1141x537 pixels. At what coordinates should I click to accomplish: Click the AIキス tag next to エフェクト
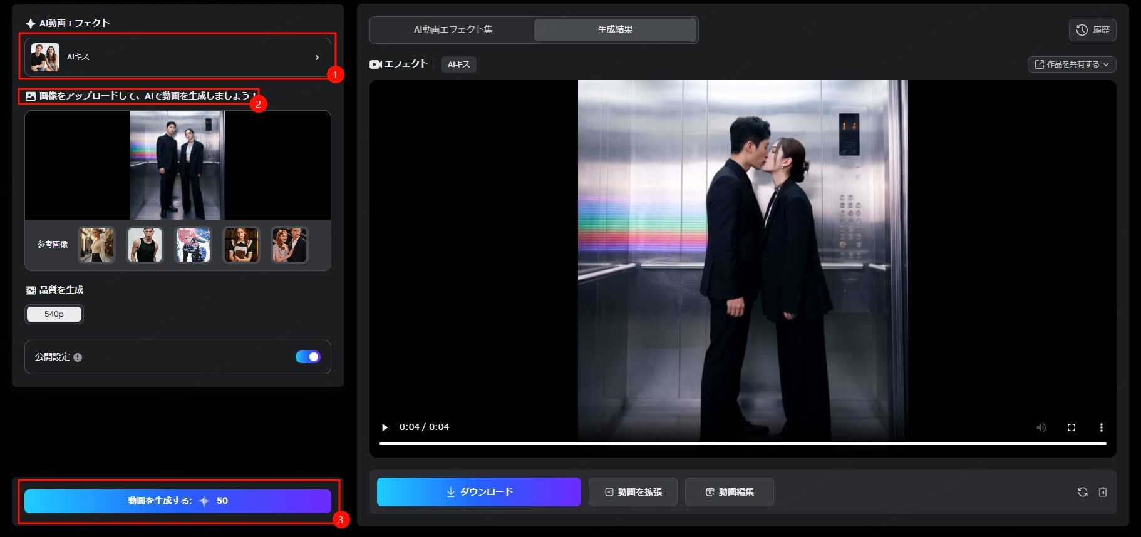(458, 64)
